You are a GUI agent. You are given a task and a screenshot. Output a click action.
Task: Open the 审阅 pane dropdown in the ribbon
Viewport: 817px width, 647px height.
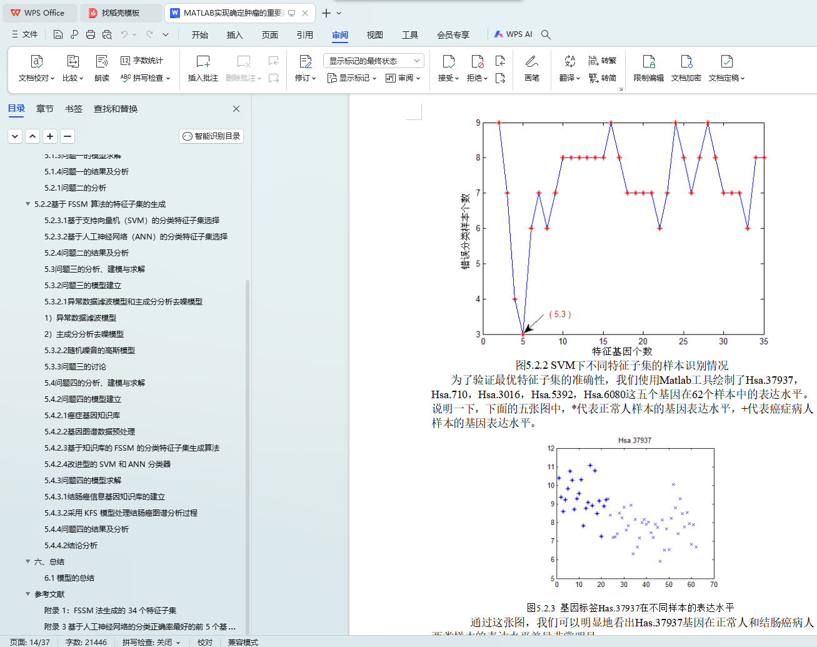tap(403, 78)
